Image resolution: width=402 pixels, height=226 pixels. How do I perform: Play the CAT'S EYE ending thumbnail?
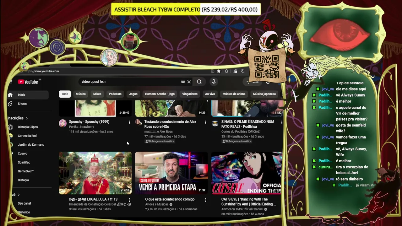pyautogui.click(x=247, y=173)
